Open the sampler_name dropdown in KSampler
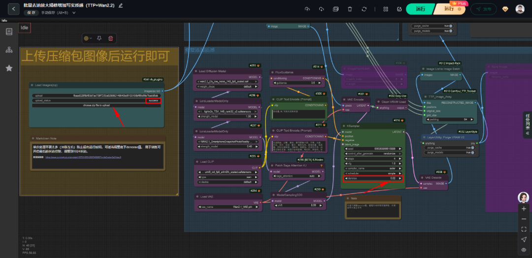The height and width of the screenshot is (258, 532). coord(373,168)
